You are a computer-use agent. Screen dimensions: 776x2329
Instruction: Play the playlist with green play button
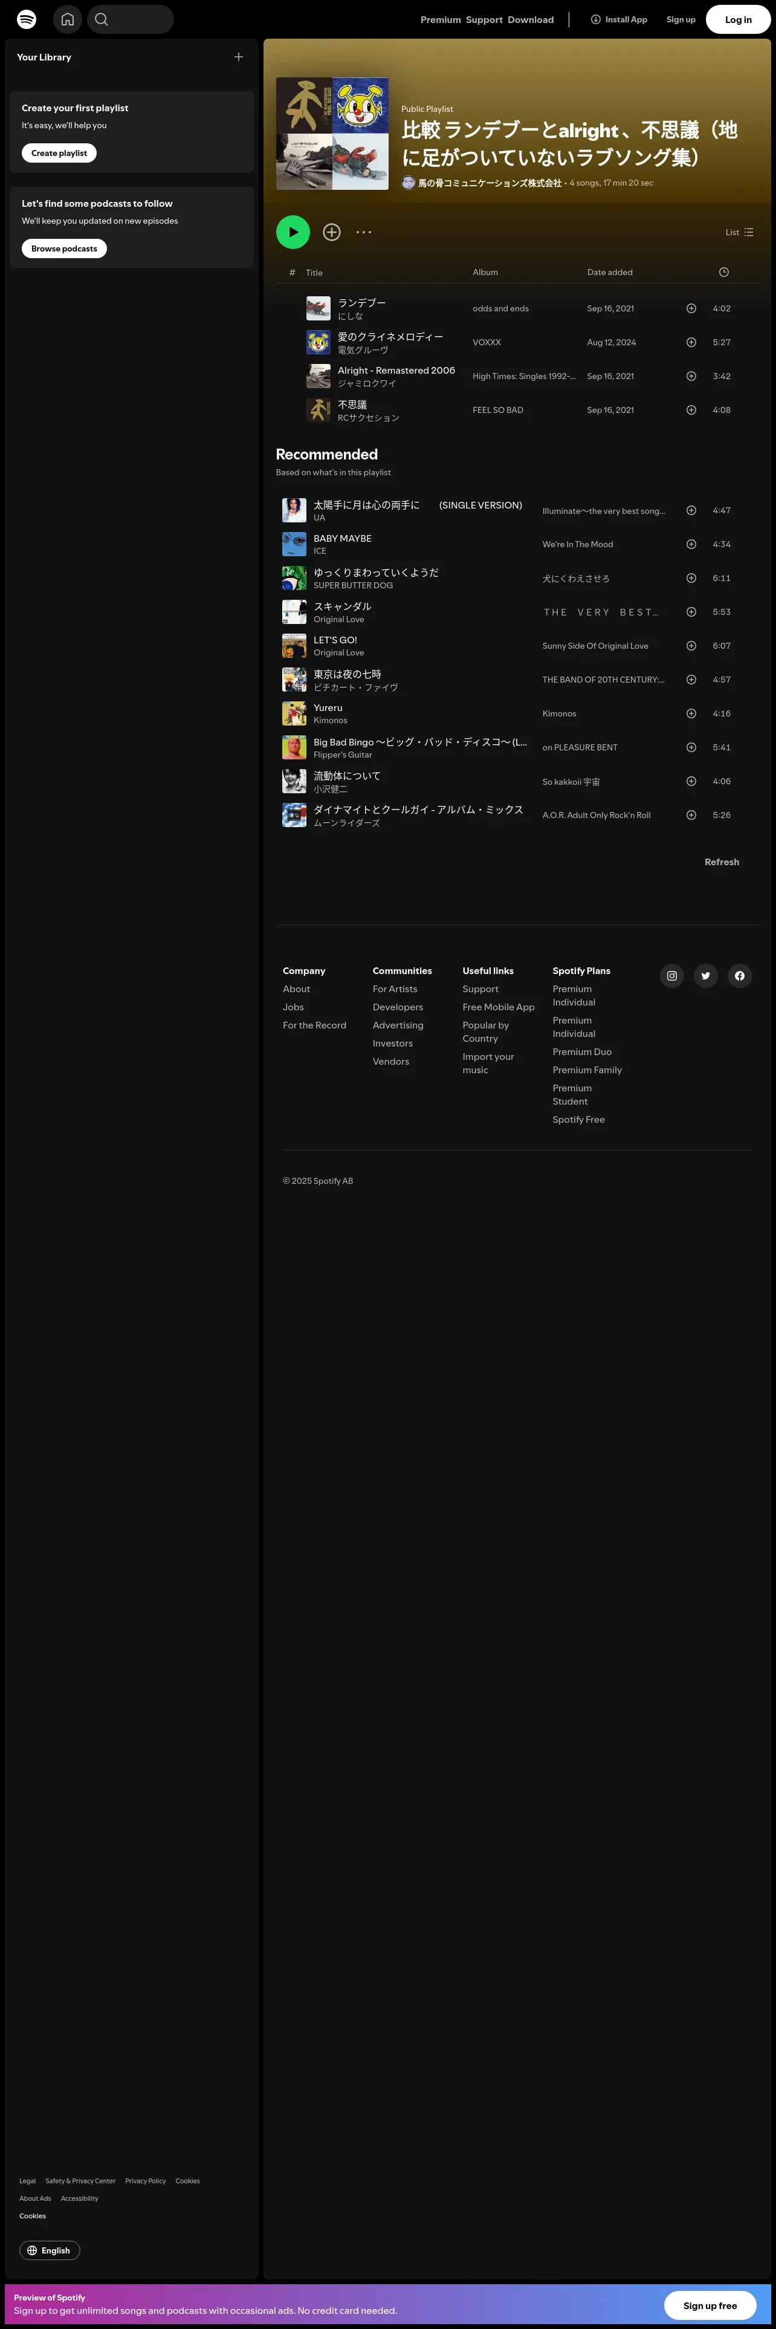(x=293, y=232)
